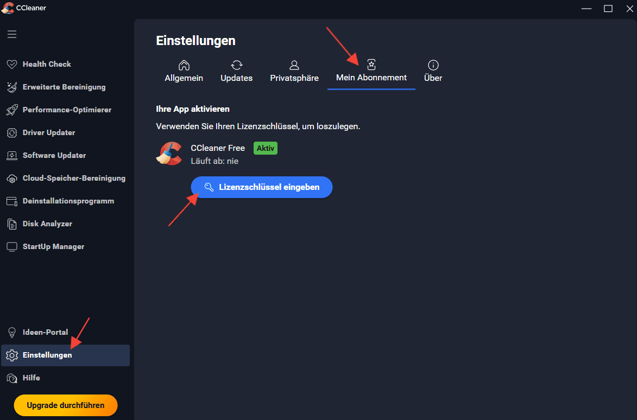Close the CCleaner window
This screenshot has height=420, width=637.
click(x=629, y=9)
